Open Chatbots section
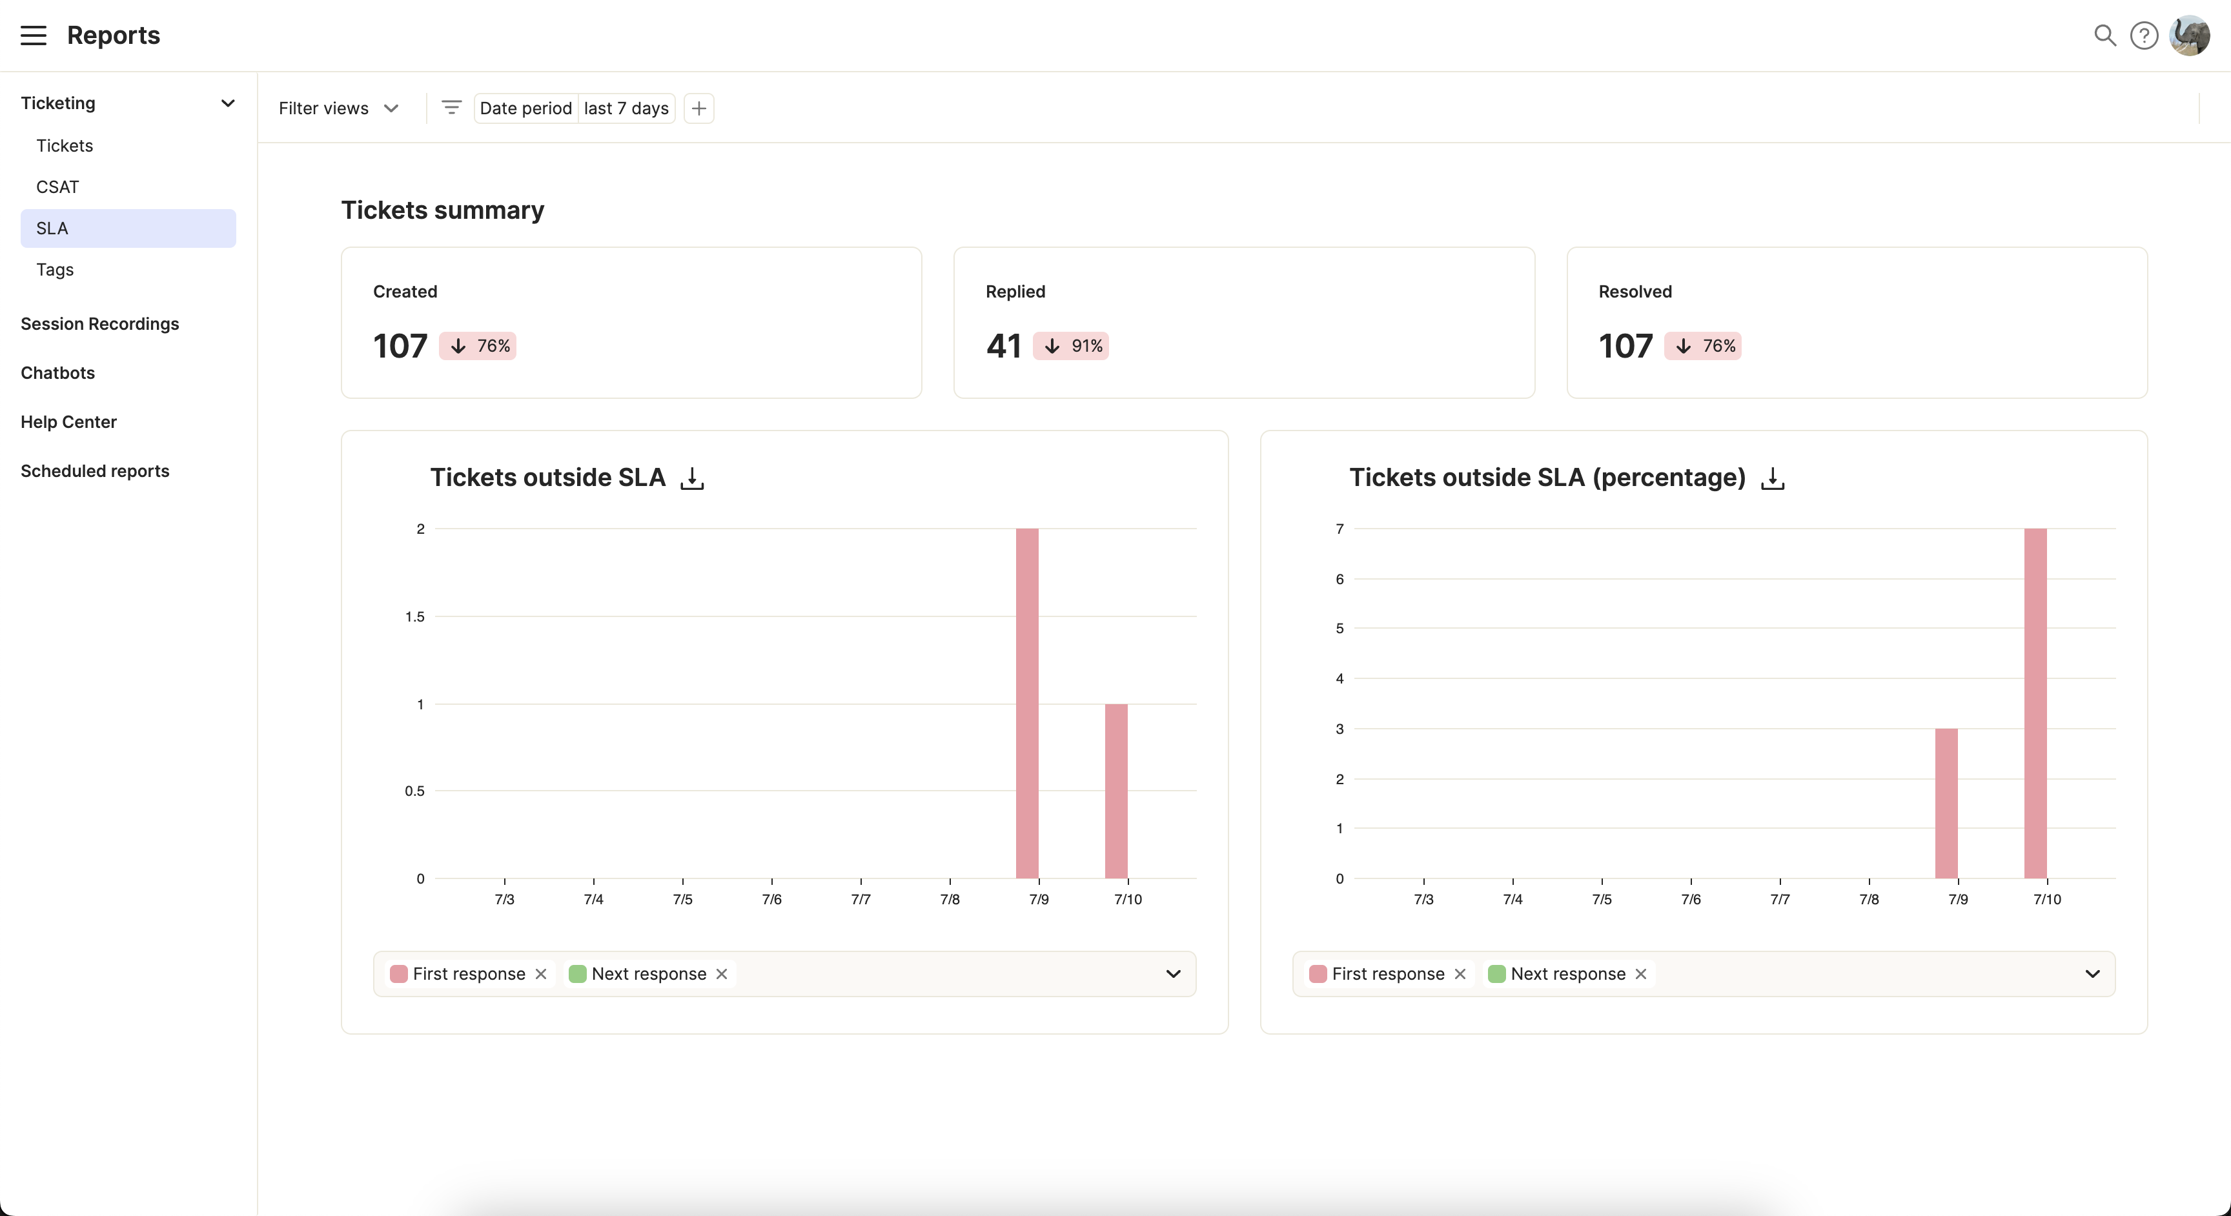Viewport: 2231px width, 1216px height. [57, 373]
